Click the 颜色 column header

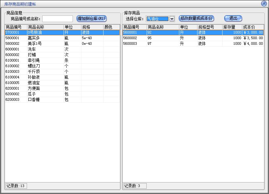tap(111, 27)
